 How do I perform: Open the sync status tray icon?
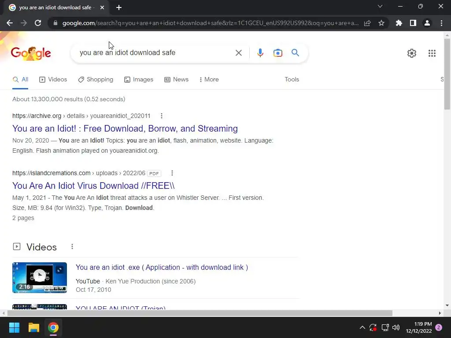[373, 327]
